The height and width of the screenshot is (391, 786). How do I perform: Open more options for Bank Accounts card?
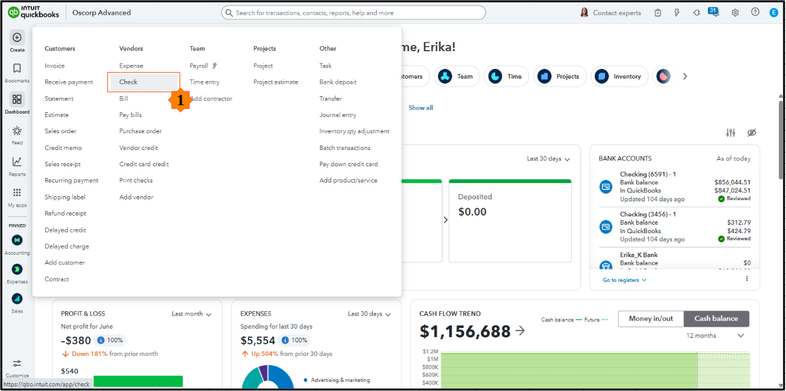(x=747, y=279)
